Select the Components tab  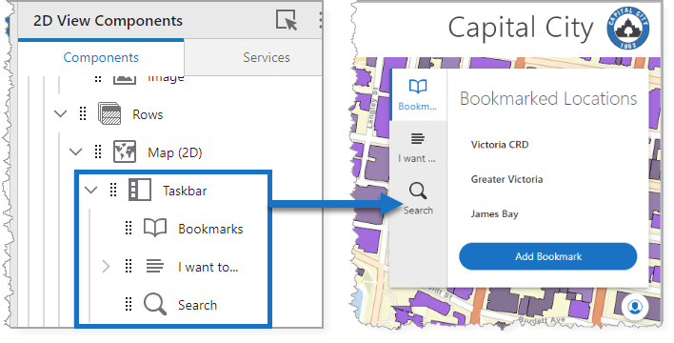[101, 57]
